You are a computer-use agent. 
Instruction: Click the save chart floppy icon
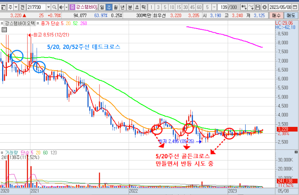258,7
